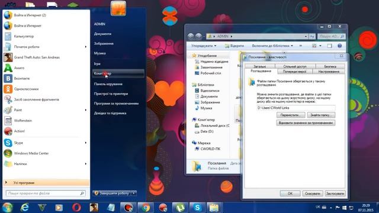The image size is (379, 213).
Task: Switch to the Загальні tab
Action: pos(260,66)
